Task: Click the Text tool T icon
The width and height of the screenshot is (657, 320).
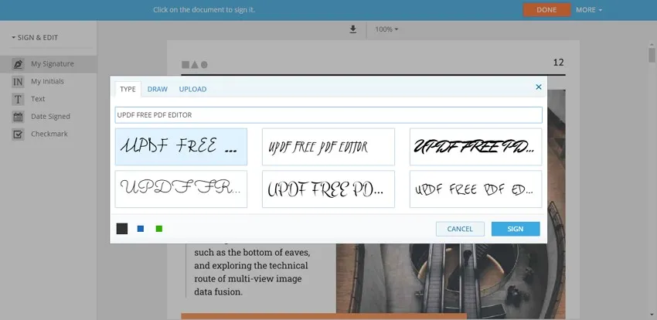Action: click(18, 99)
